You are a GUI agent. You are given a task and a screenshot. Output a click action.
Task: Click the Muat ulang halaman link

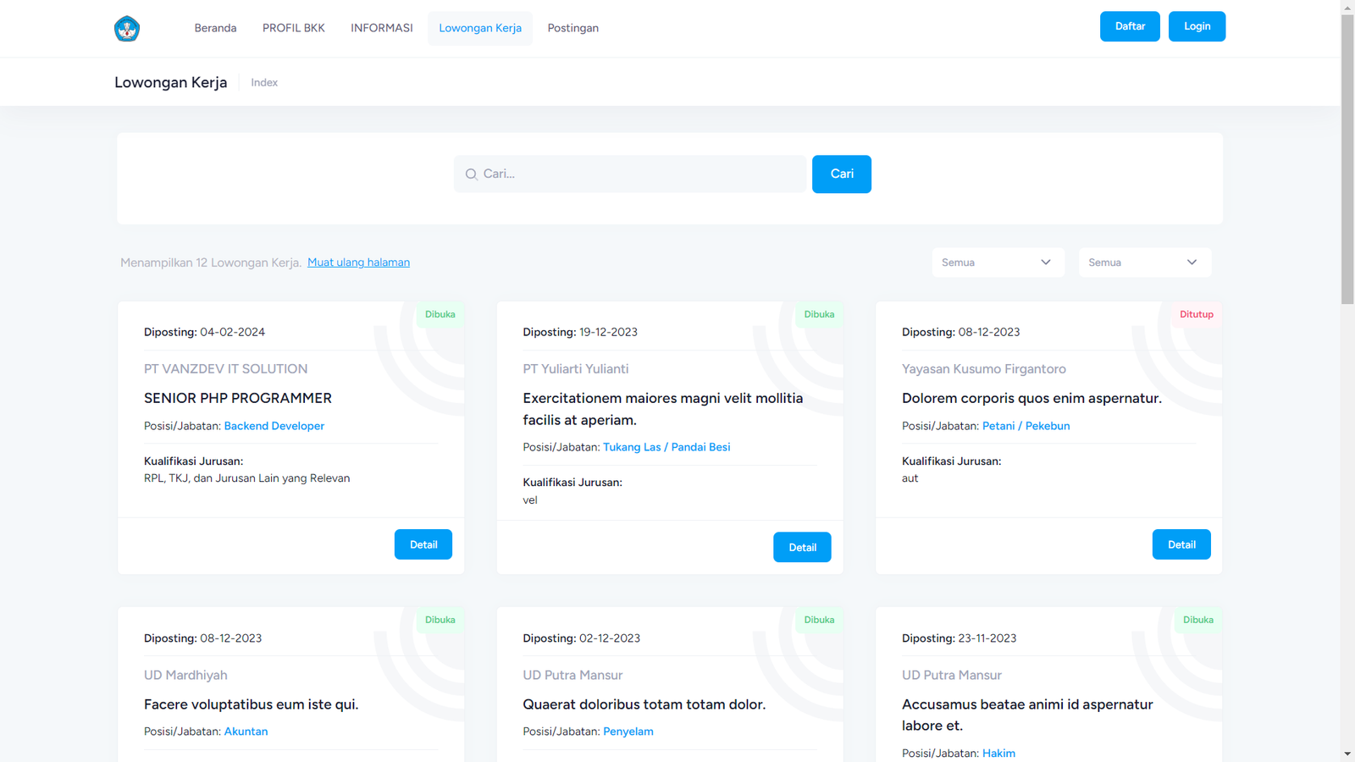358,262
